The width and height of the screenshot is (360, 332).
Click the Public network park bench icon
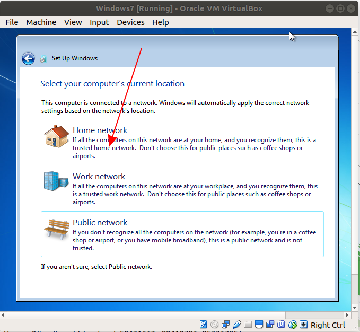point(57,229)
